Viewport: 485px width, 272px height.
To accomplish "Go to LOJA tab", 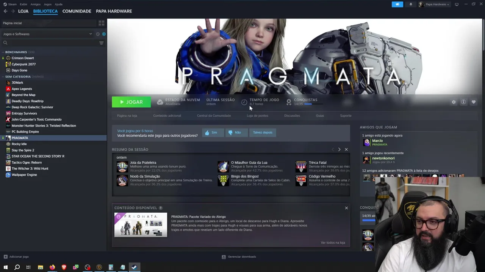I will pos(23,11).
